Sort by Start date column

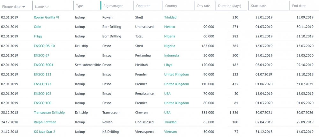pos(258,6)
